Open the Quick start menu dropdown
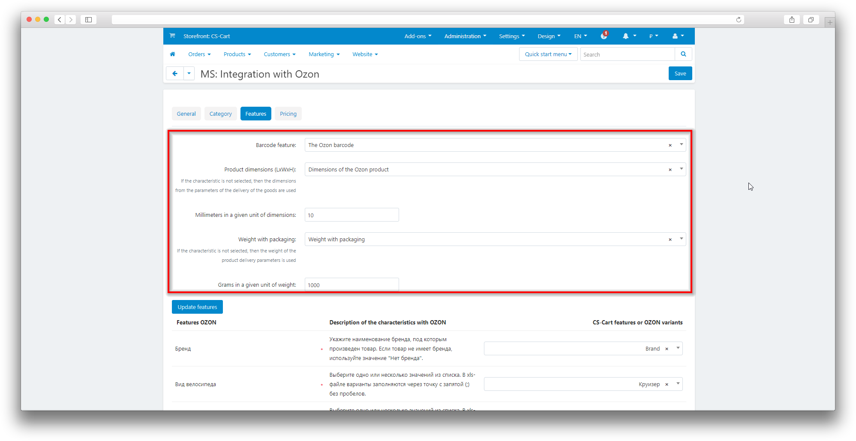 [x=548, y=54]
